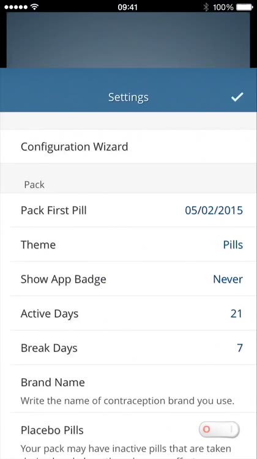
Task: Tap the battery indicator icon
Action: tap(244, 7)
